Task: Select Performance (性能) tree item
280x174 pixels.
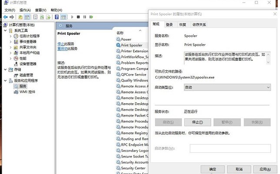Action: [23, 58]
